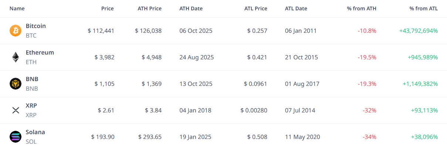Sort by ATH Price column header
447x150 pixels.
pyautogui.click(x=149, y=8)
